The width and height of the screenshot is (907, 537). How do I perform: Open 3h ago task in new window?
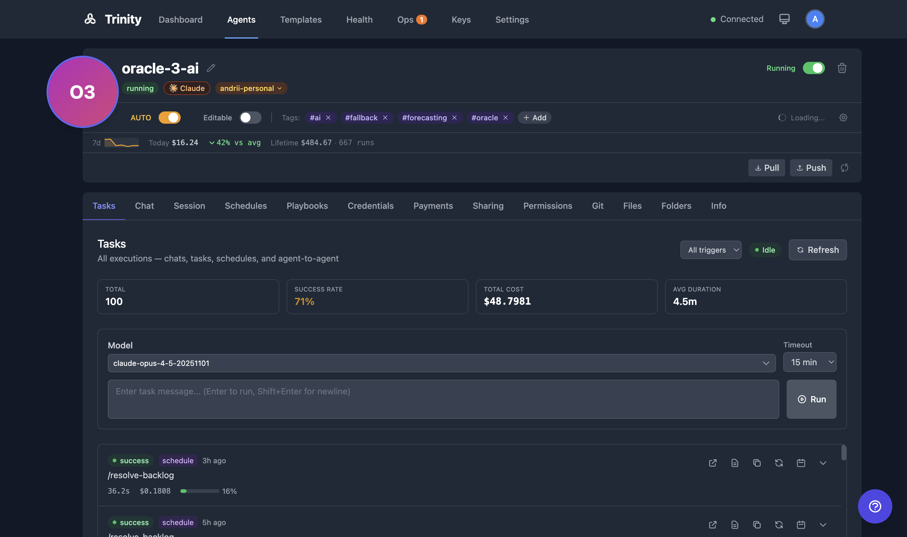712,463
